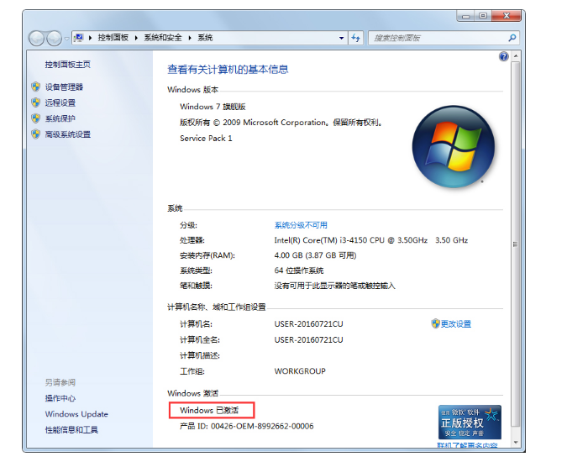Close the System window
This screenshot has height=462, width=588.
coord(507,16)
